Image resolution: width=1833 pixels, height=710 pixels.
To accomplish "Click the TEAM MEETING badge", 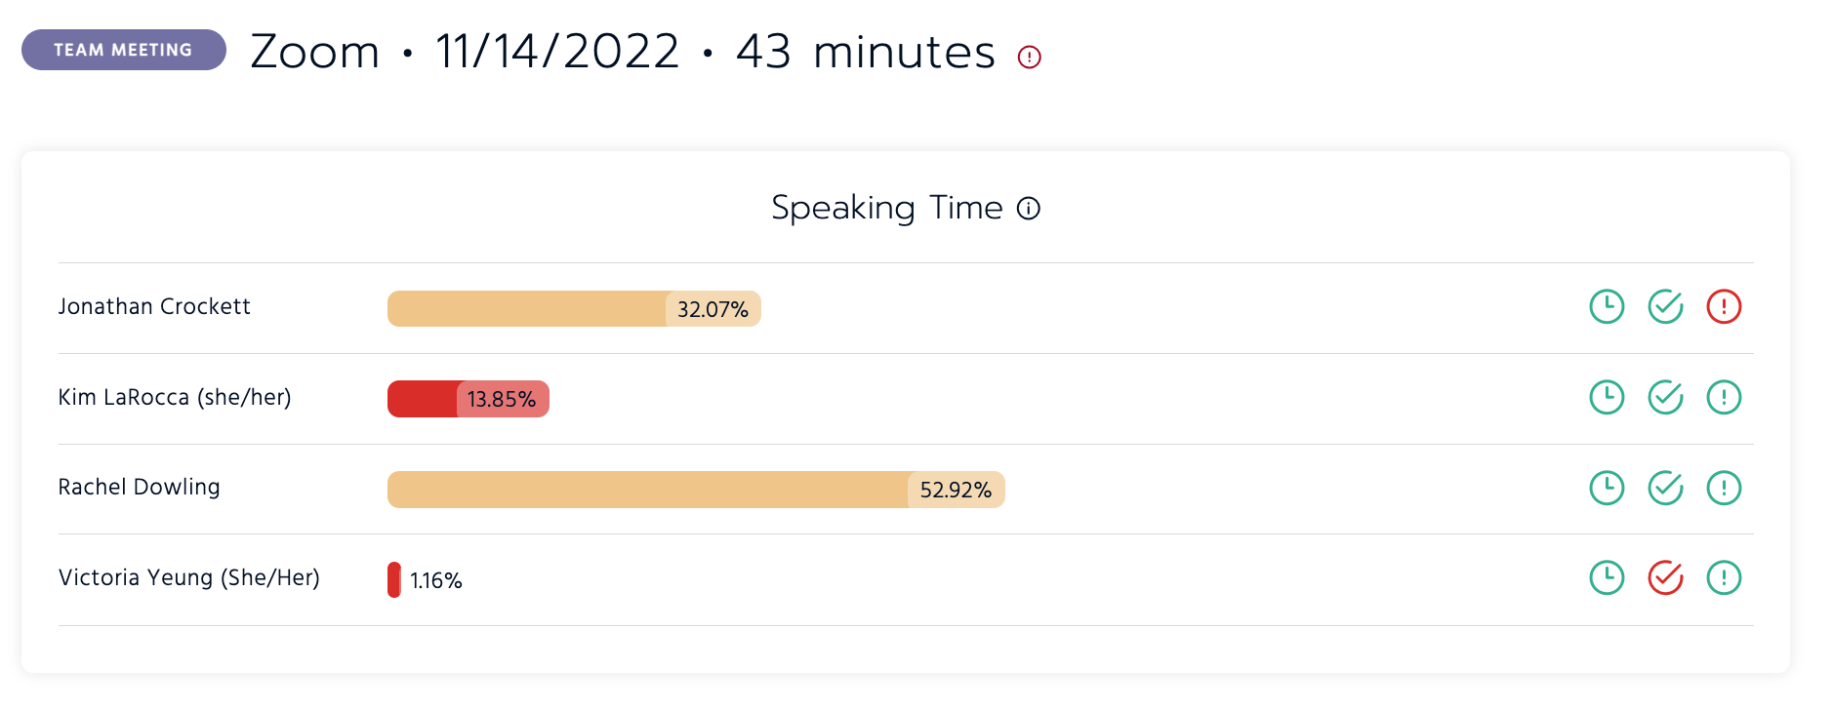I will click(x=124, y=50).
